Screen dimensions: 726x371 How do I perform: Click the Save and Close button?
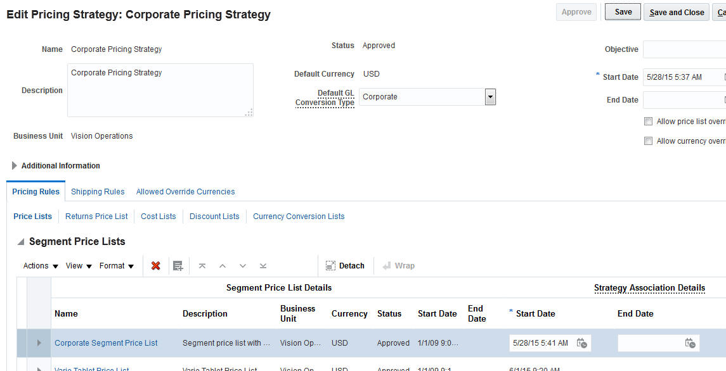(676, 11)
